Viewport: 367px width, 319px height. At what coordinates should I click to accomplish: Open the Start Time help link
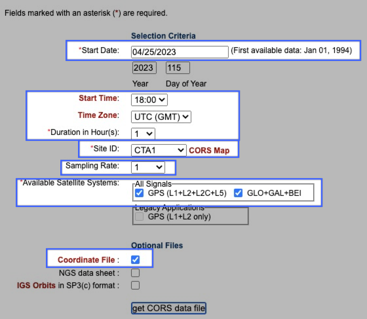click(99, 98)
